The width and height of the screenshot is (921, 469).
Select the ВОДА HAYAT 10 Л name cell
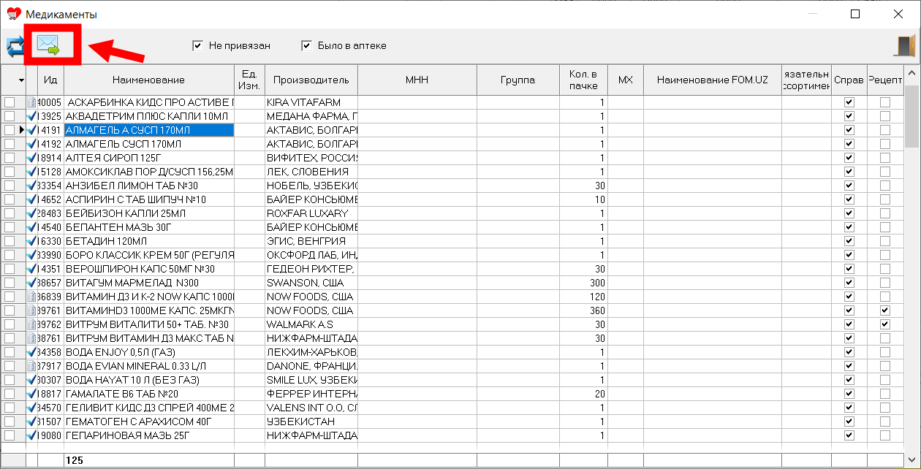(x=149, y=380)
